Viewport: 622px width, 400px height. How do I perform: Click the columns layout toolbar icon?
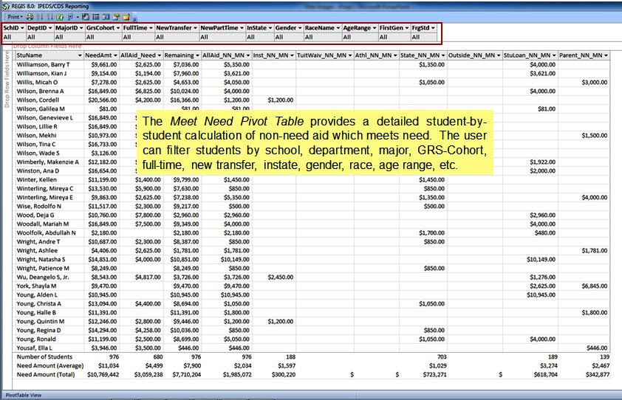[106, 17]
